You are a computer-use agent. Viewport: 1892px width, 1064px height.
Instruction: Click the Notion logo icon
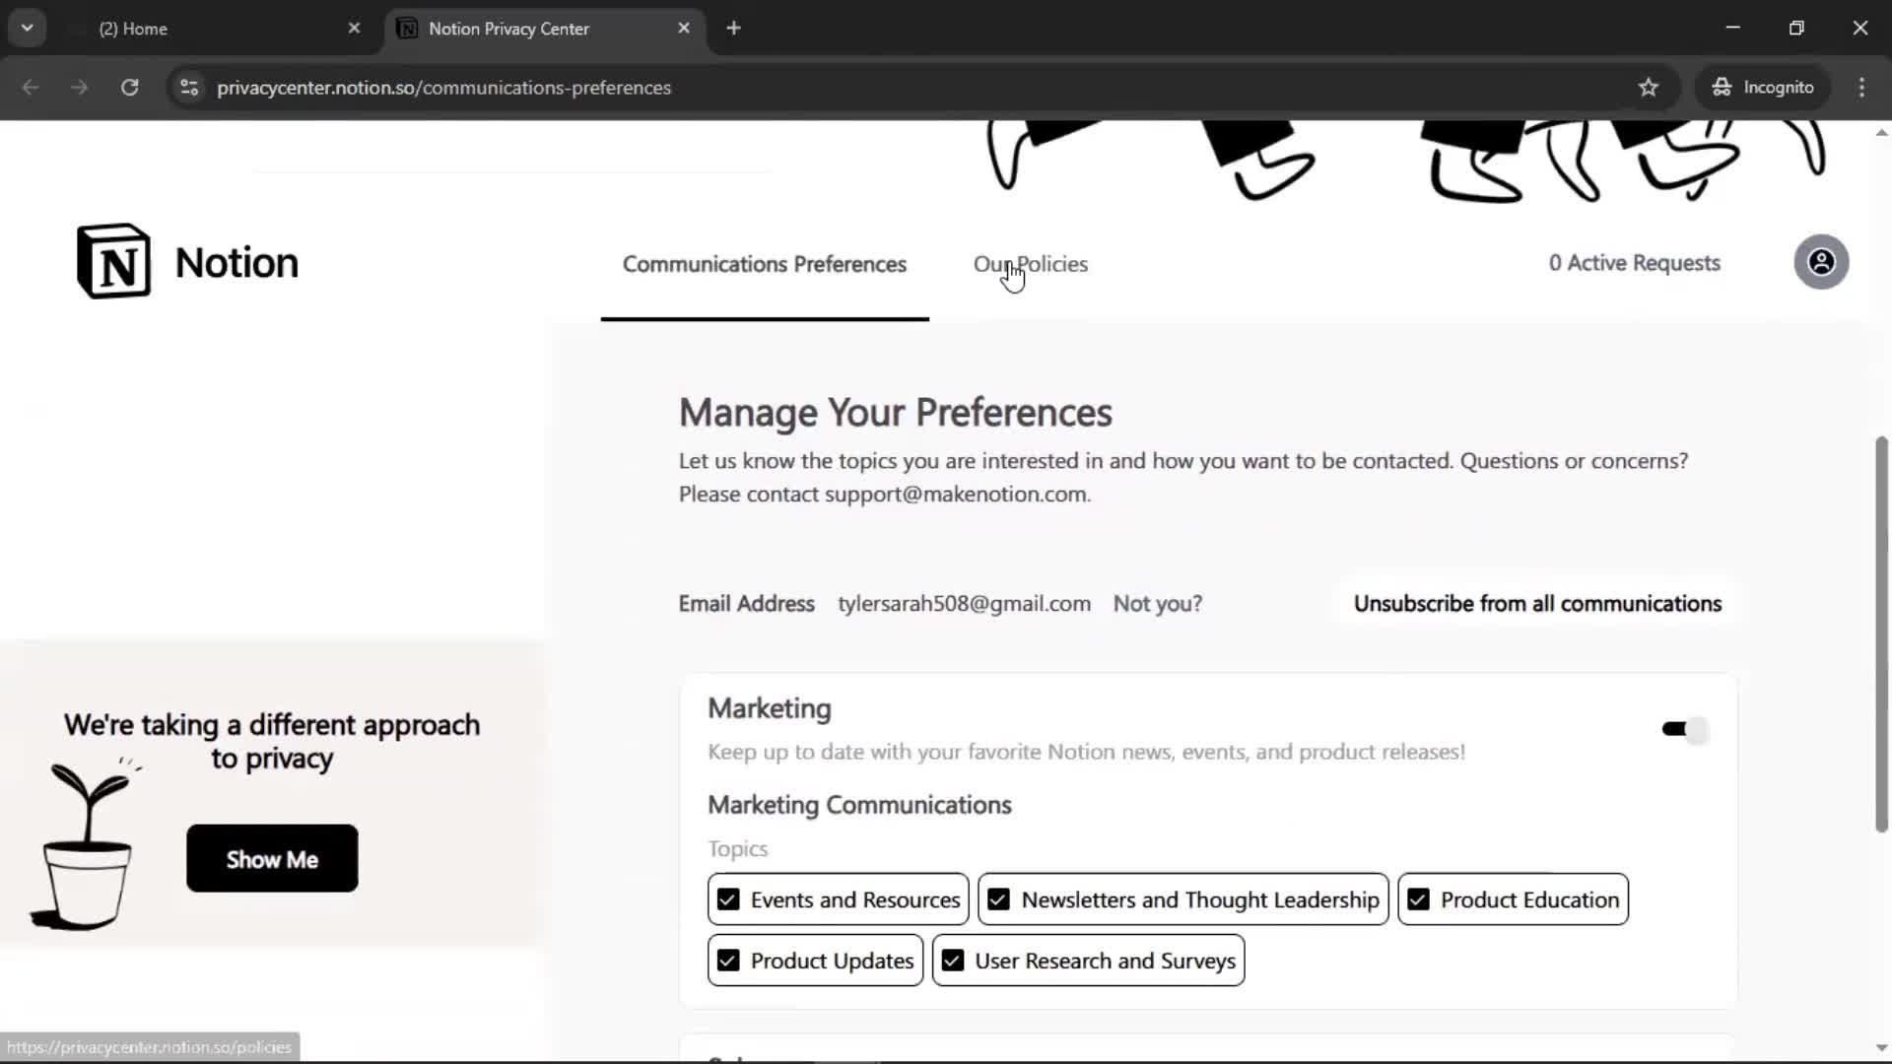pyautogui.click(x=114, y=262)
